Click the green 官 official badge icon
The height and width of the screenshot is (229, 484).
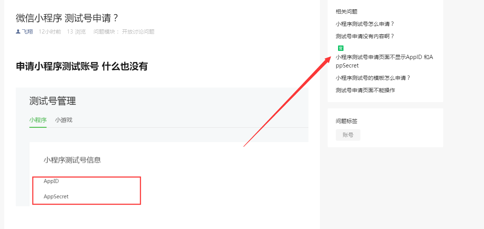tap(340, 48)
